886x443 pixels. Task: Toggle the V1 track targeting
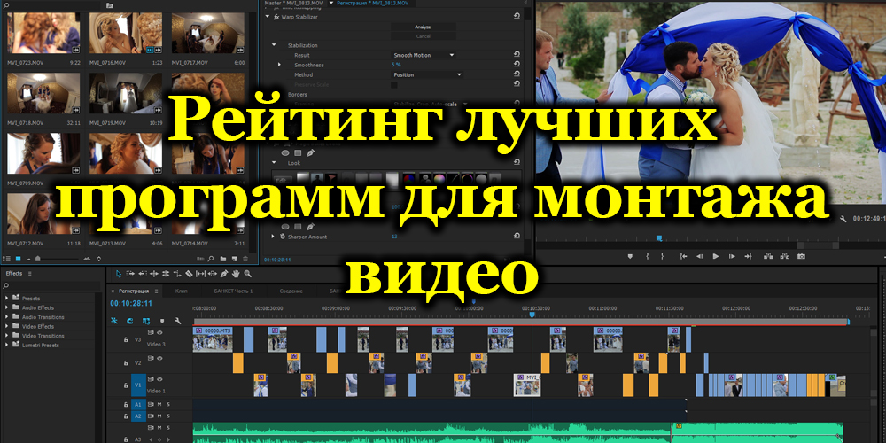(138, 385)
